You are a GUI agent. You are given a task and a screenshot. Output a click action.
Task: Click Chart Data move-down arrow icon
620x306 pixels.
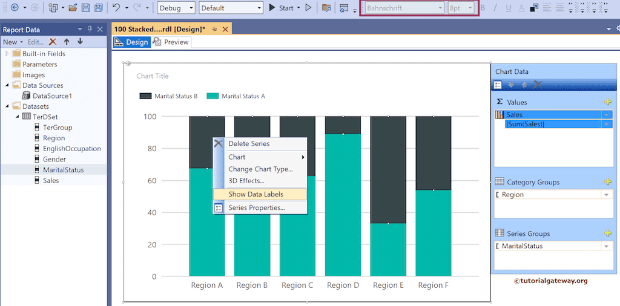pos(511,85)
